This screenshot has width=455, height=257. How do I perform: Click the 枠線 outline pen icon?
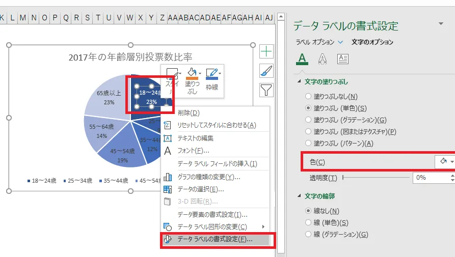[x=212, y=73]
